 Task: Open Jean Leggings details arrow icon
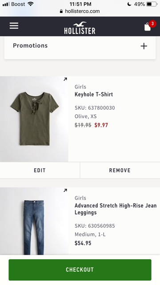click(x=65, y=190)
